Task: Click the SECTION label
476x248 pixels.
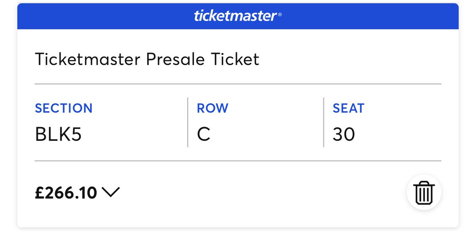Action: pyautogui.click(x=63, y=108)
